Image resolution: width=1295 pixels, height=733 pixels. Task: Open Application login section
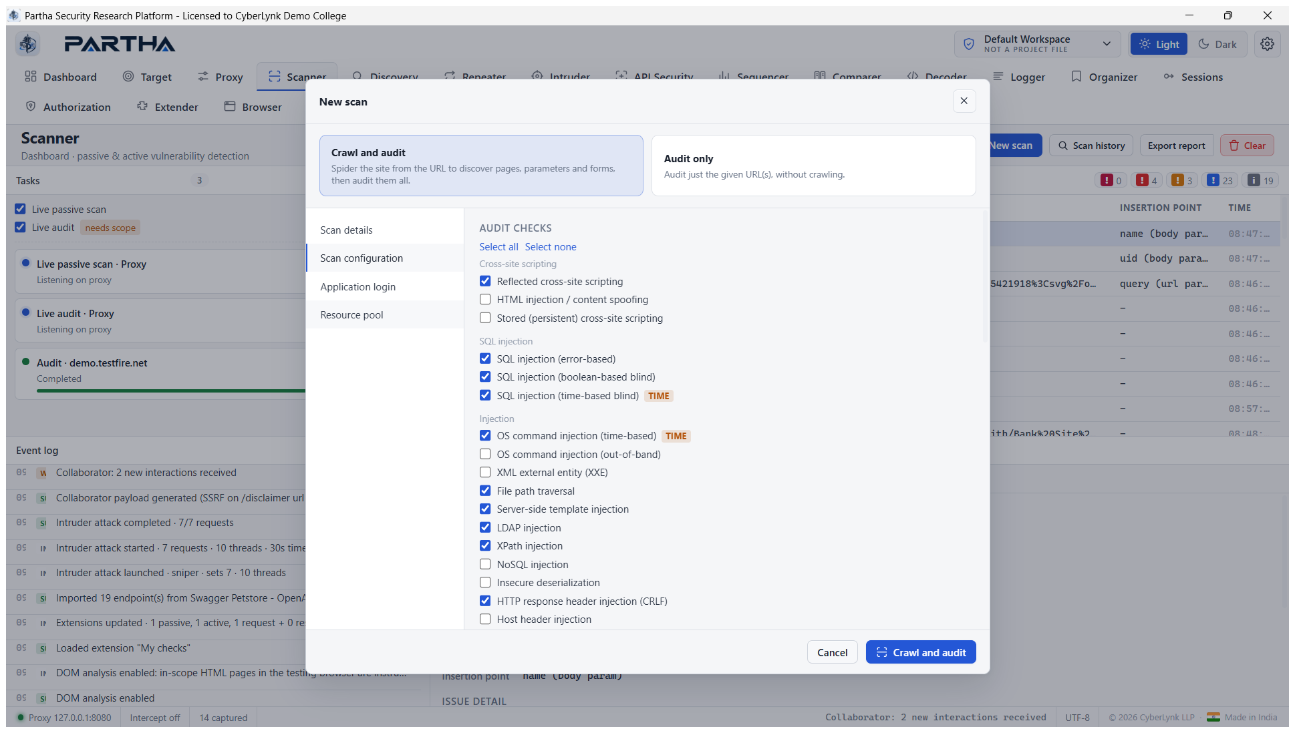[x=385, y=286]
